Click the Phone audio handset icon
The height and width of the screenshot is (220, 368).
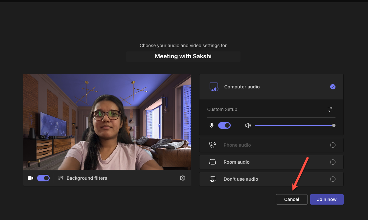pos(213,145)
